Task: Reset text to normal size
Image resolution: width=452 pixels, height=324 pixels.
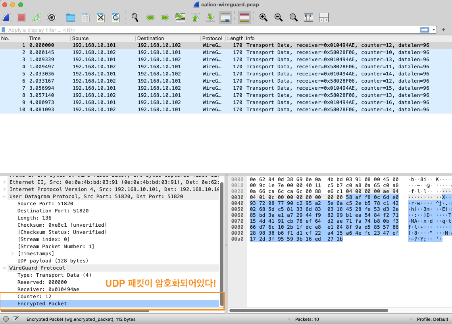Action: (293, 17)
